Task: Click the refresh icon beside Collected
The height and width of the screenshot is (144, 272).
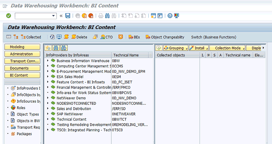Action: pos(52,37)
